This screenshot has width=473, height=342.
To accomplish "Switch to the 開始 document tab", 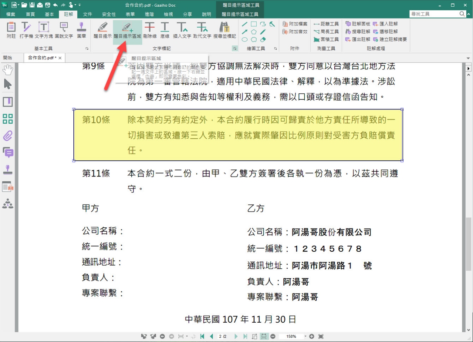I will 7,58.
